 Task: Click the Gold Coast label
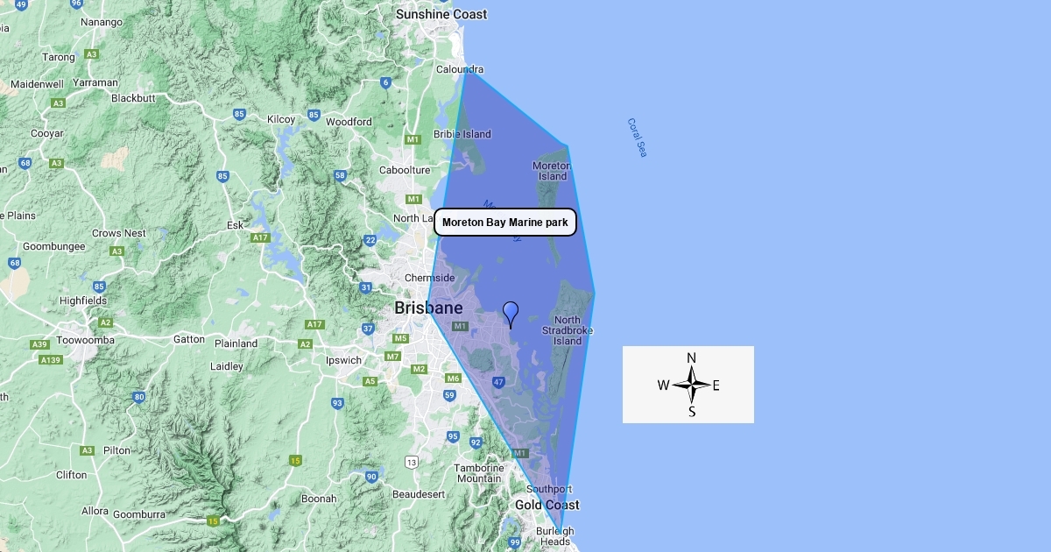[547, 505]
